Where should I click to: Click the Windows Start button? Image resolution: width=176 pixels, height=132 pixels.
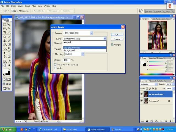pos(8,130)
